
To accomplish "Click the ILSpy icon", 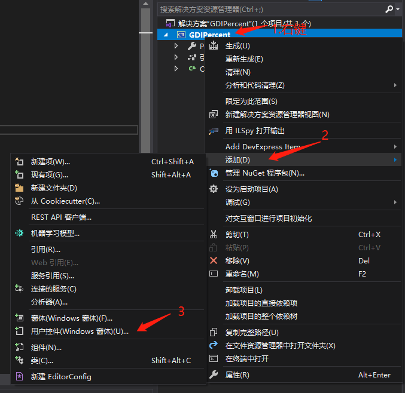I will (x=214, y=131).
